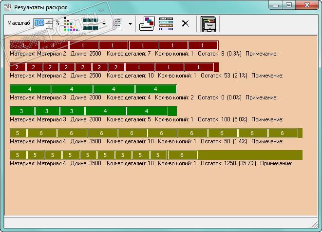Select the dark red remainder of the Остаток 53 bar

(x=216, y=67)
